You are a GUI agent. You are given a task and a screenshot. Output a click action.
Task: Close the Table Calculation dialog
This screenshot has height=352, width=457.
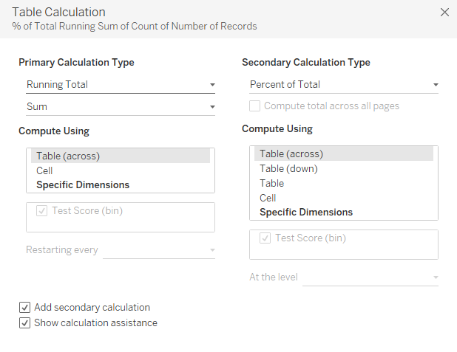444,13
